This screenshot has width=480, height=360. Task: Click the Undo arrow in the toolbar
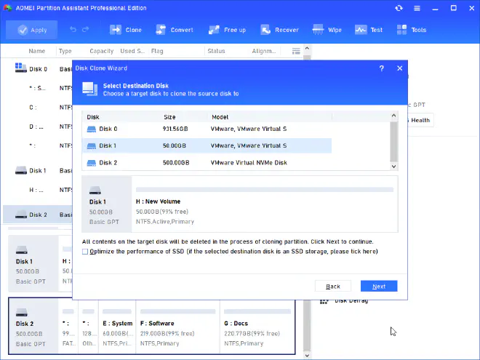[x=73, y=30]
